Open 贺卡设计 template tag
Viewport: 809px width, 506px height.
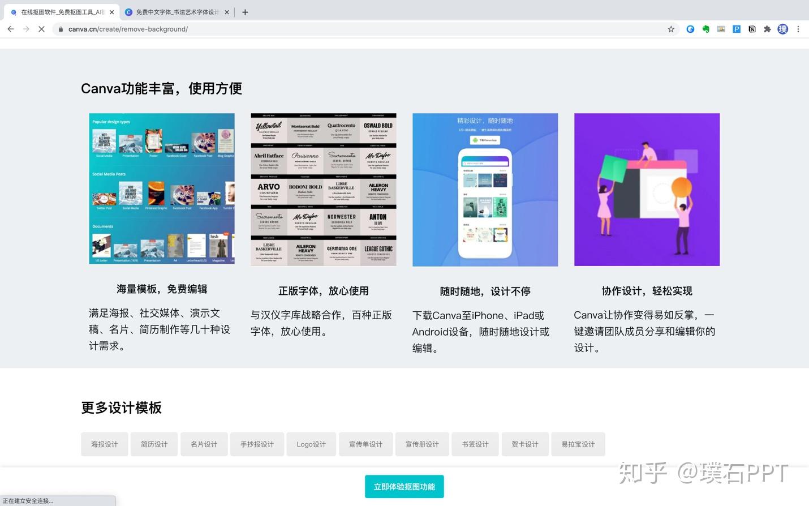point(525,444)
